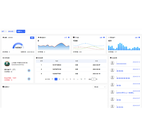This screenshot has height=136, width=142.
Task: Click the info icon on the 1544 card
Action: point(104,38)
